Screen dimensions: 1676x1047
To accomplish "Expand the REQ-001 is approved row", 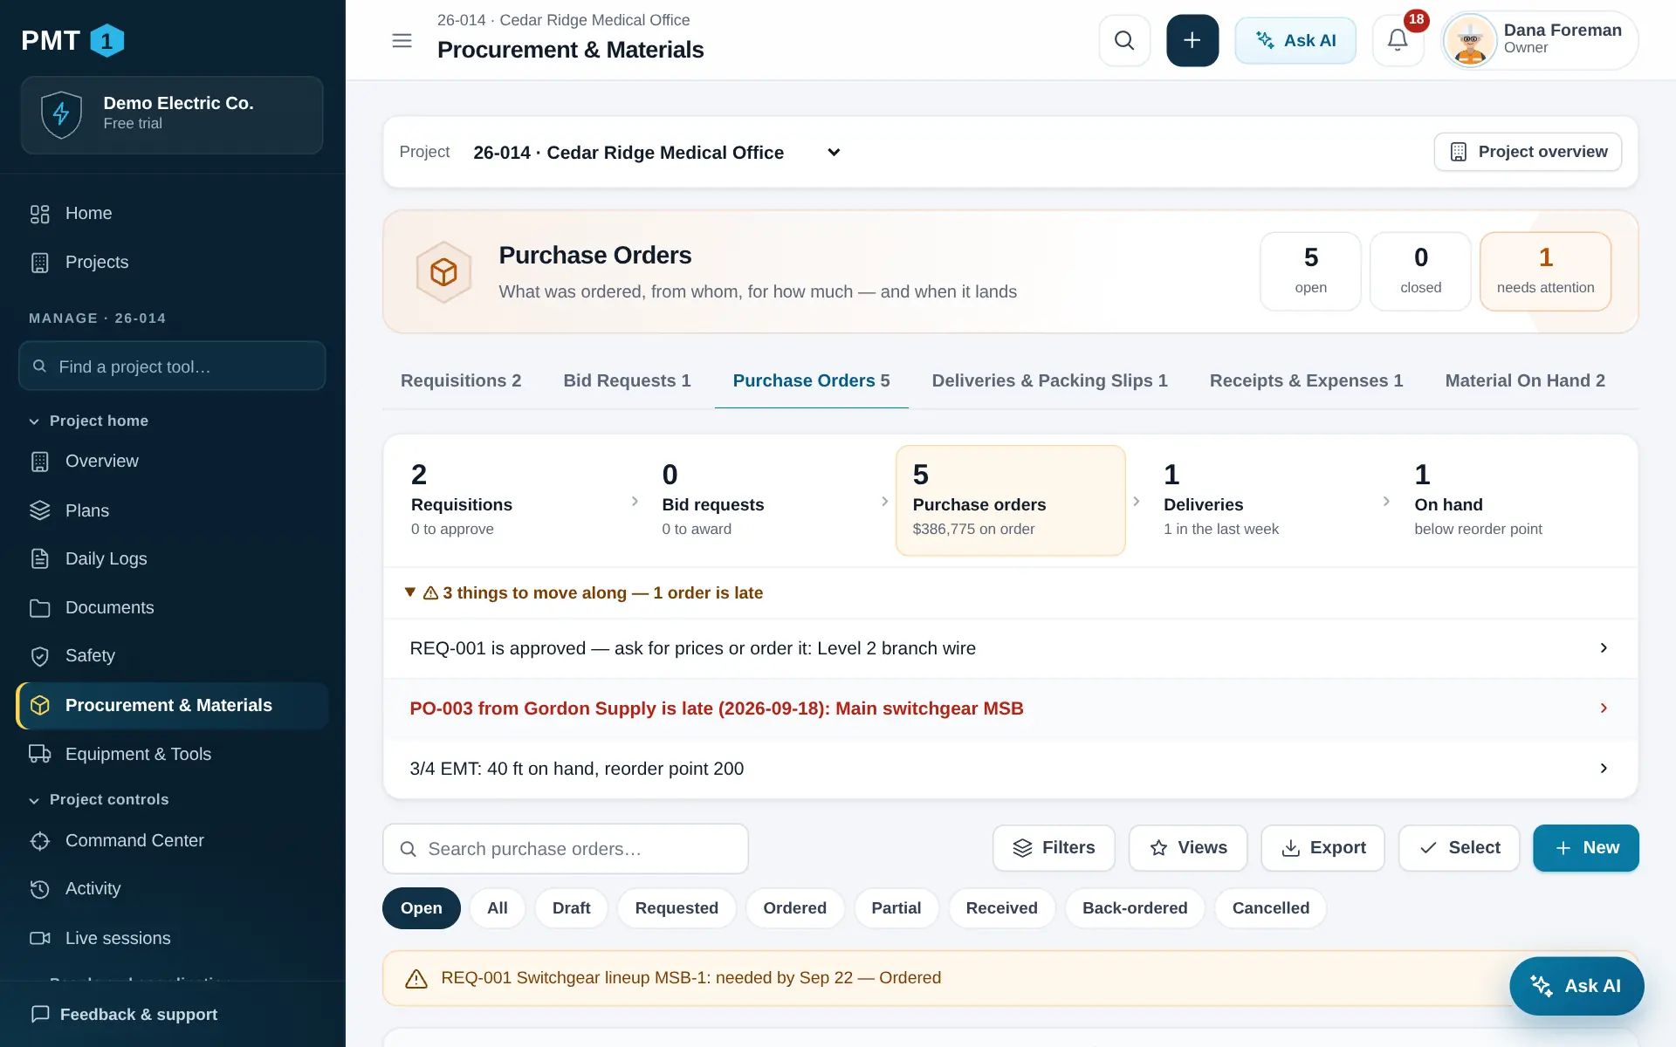I will (1010, 648).
